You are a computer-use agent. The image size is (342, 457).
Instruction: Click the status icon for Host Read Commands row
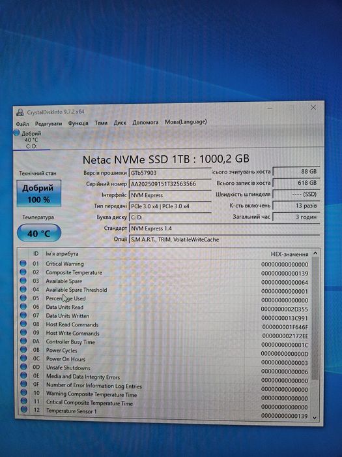point(23,324)
